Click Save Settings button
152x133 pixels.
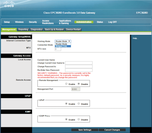click(85, 130)
